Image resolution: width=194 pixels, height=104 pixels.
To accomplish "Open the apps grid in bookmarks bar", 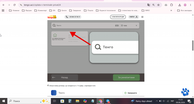I will (3, 11).
